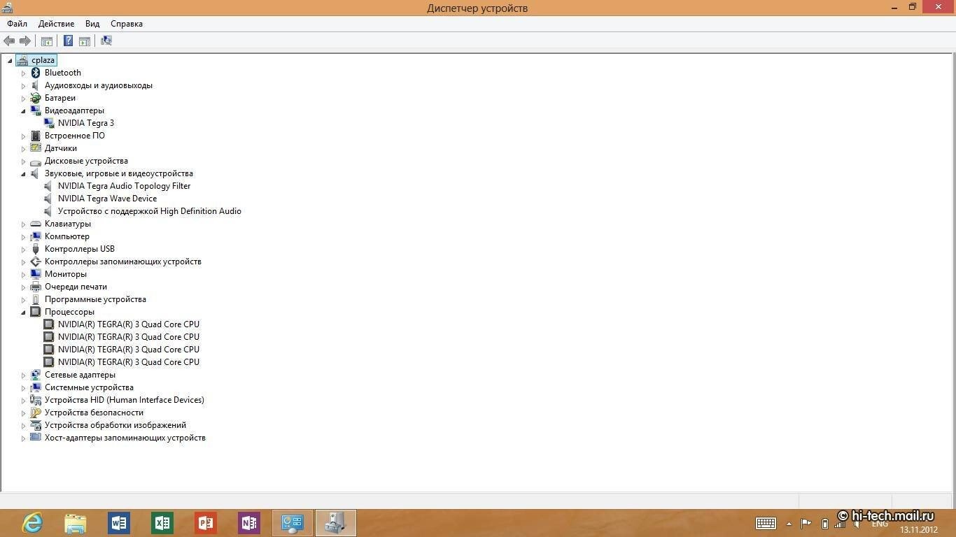
Task: Show hidden tray icons arrow
Action: [789, 523]
